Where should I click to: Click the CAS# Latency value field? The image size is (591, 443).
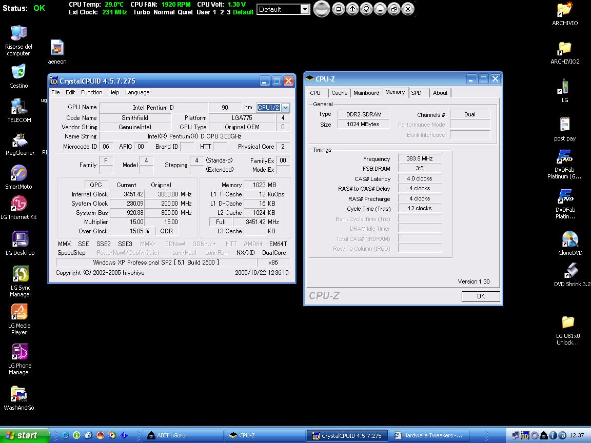click(420, 178)
